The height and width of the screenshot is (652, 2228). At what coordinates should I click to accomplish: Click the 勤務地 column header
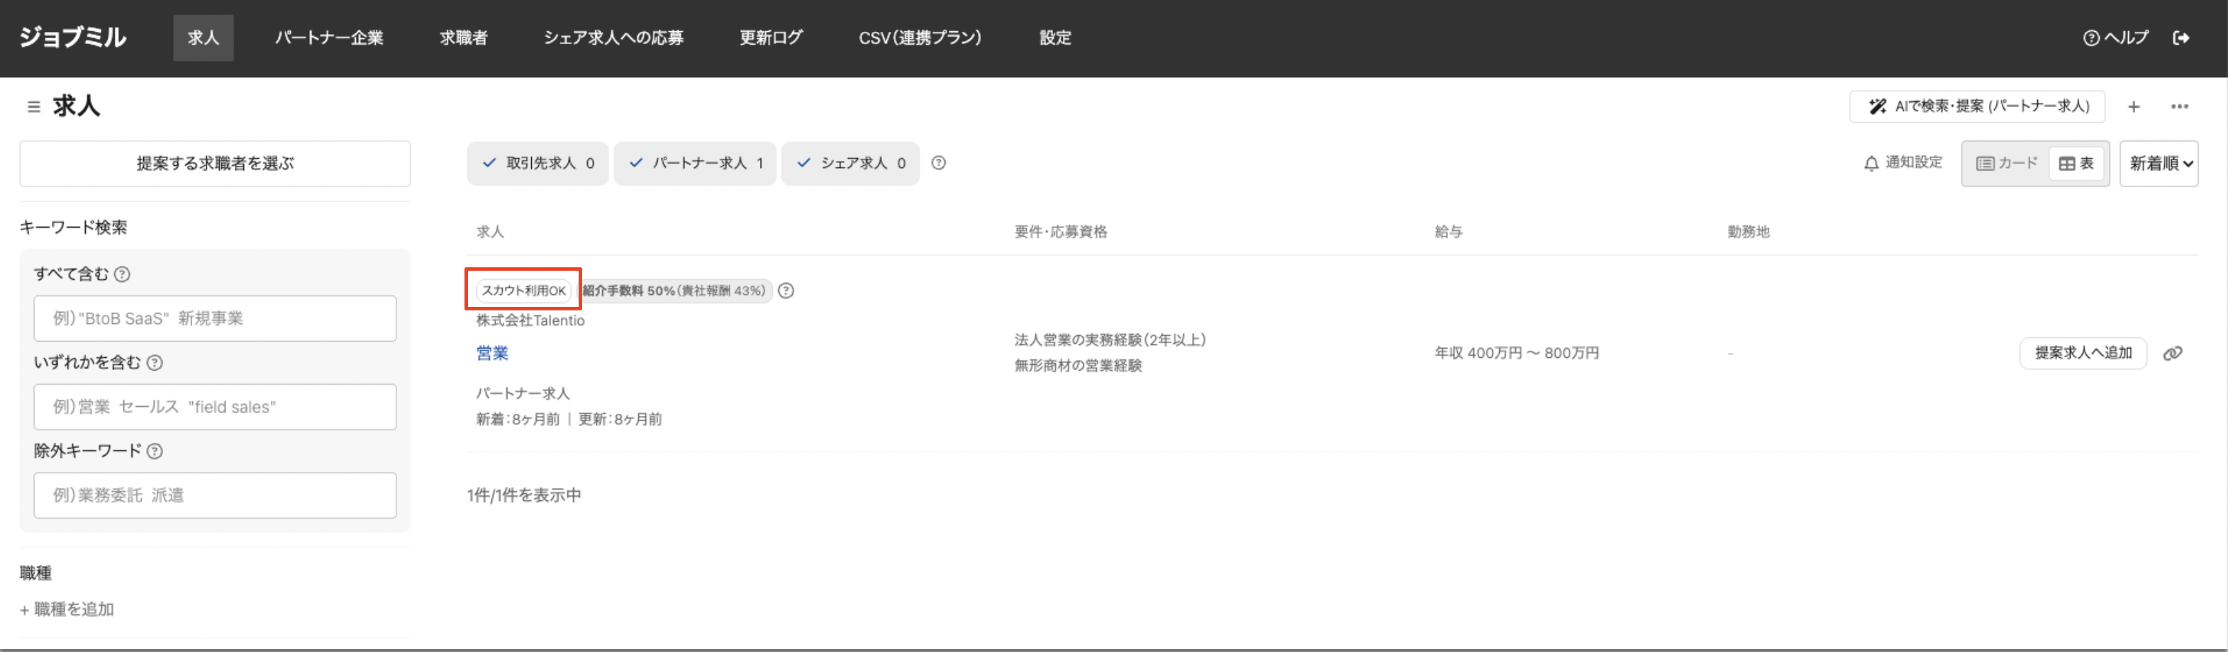pos(1748,232)
